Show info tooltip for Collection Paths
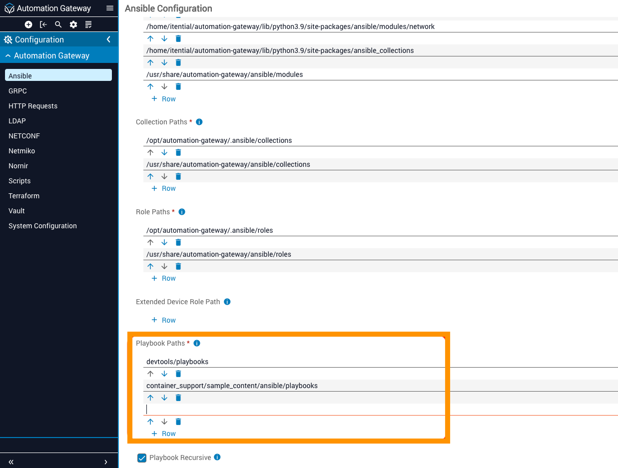Screen dimensions: 618x468 [x=199, y=122]
